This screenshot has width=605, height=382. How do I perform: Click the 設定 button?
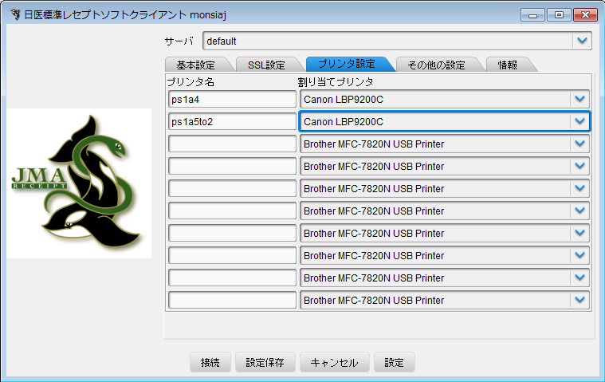[x=395, y=362]
